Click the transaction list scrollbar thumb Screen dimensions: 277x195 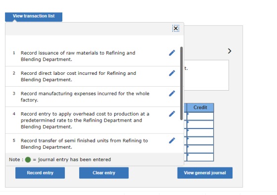pos(181,84)
